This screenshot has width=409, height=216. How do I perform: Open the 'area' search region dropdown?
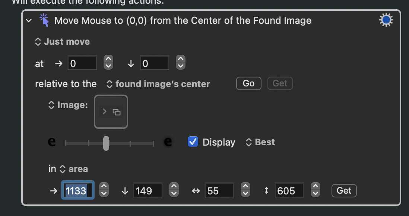[x=74, y=169]
